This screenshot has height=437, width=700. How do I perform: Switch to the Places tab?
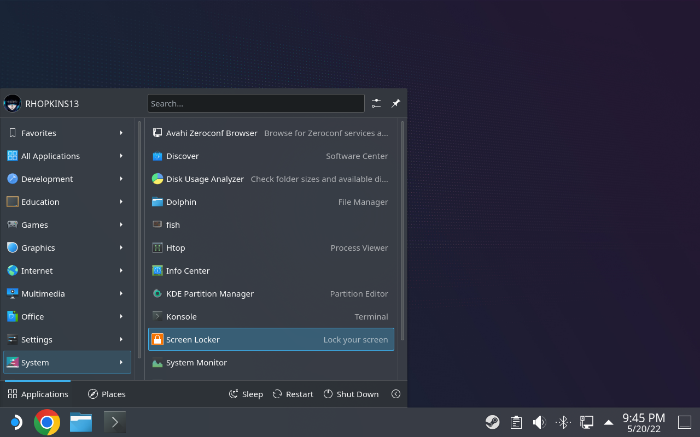point(107,394)
